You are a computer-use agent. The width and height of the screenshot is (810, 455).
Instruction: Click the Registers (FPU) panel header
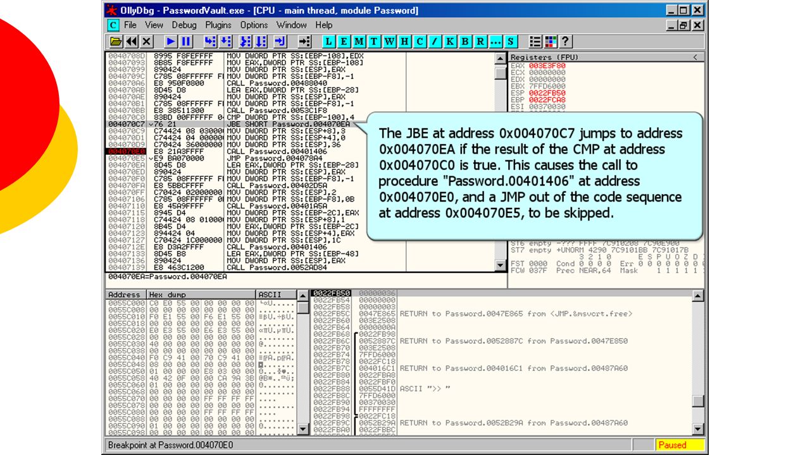[x=607, y=57]
